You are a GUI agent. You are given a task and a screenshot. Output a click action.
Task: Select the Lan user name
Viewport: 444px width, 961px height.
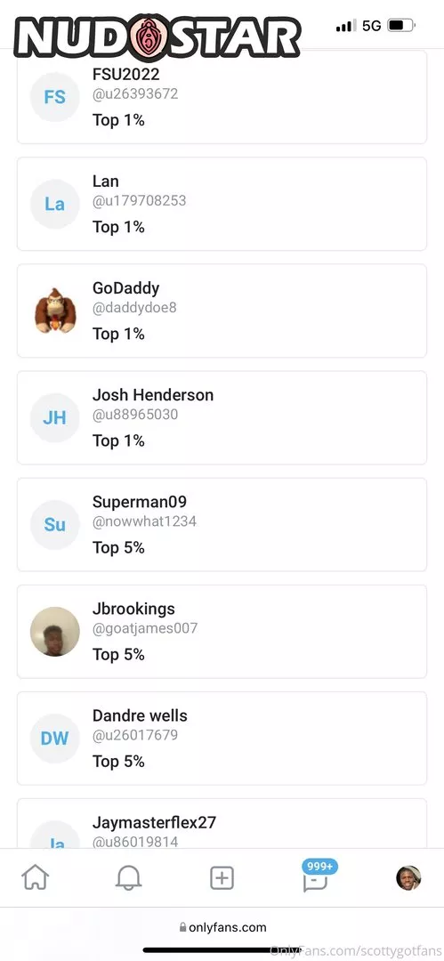coord(106,182)
